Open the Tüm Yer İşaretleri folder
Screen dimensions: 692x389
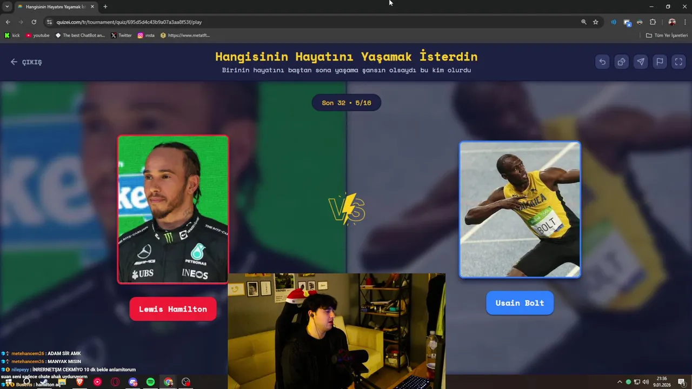click(667, 35)
